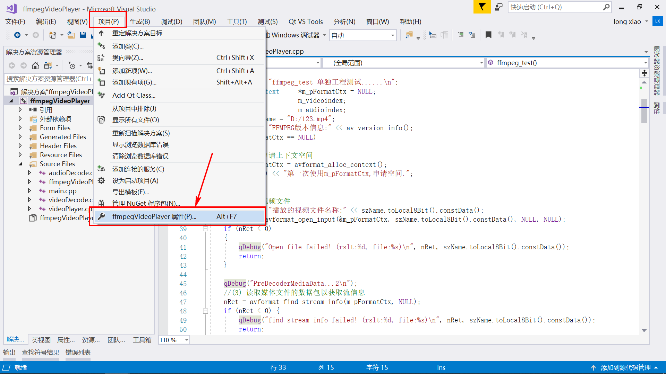Screen dimensions: 666x374
Task: Click the Solution Explorer home icon
Action: (x=35, y=65)
